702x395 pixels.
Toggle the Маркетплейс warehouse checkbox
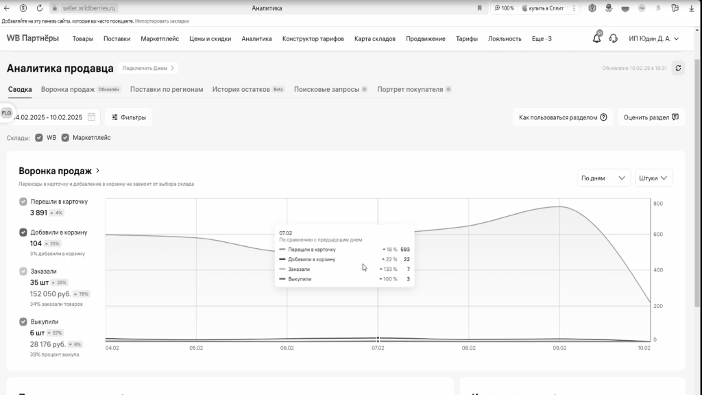pyautogui.click(x=65, y=137)
